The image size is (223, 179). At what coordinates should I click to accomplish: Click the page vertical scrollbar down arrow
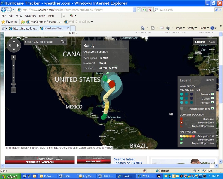pyautogui.click(x=220, y=162)
